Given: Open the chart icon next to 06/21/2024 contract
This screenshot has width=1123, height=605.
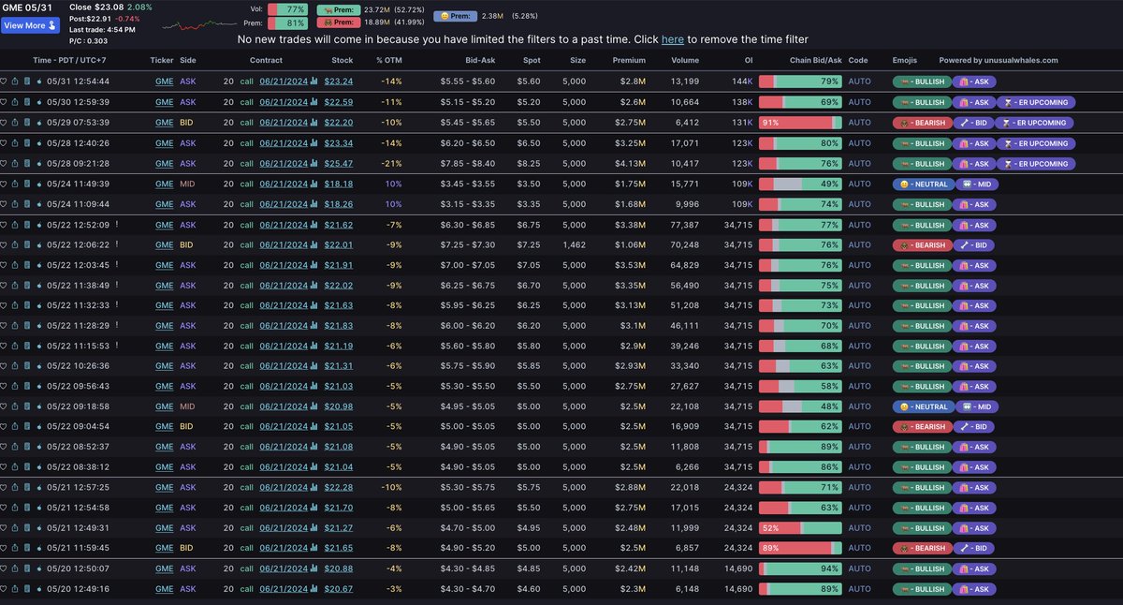Looking at the screenshot, I should [312, 81].
